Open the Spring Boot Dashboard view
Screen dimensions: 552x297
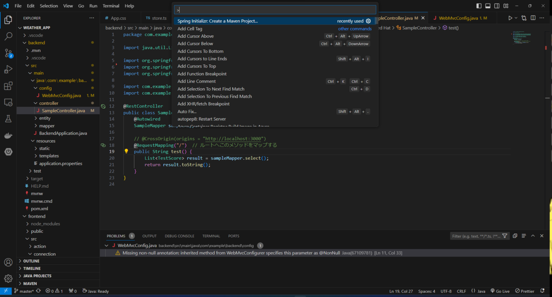(x=8, y=152)
